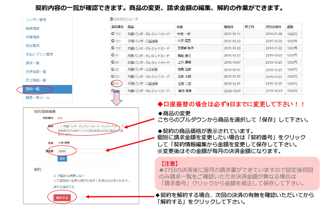Image resolution: width=330 pixels, height=212 pixels.
Task: Click the 解約 section heading
Action: 38,170
